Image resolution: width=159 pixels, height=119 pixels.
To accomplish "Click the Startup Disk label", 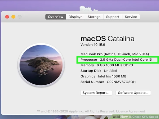I will click(x=91, y=71).
